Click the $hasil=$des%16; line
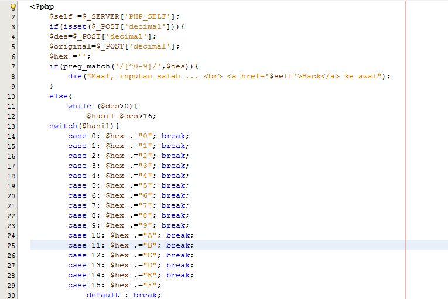The width and height of the screenshot is (448, 299). coord(121,116)
